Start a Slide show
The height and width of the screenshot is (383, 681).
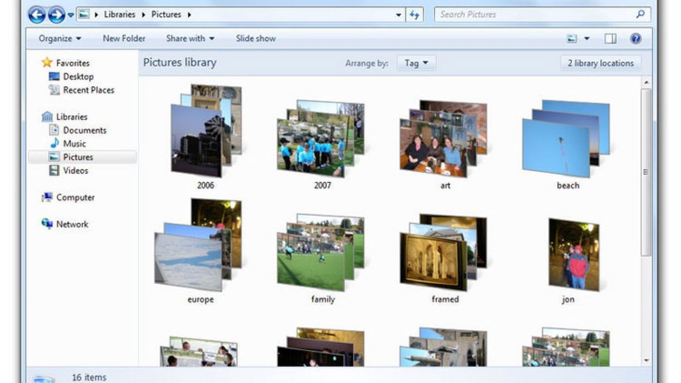(x=255, y=38)
